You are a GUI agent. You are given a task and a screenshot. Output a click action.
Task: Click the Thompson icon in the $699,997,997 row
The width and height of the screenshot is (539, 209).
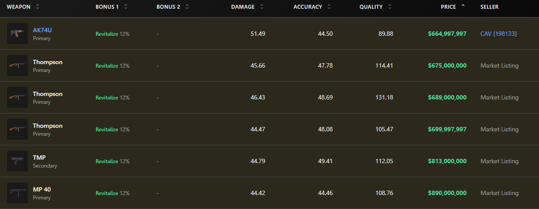point(17,129)
